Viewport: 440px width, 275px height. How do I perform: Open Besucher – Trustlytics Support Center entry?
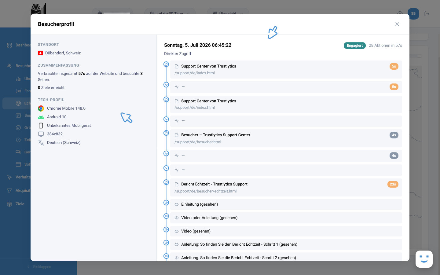(x=286, y=138)
